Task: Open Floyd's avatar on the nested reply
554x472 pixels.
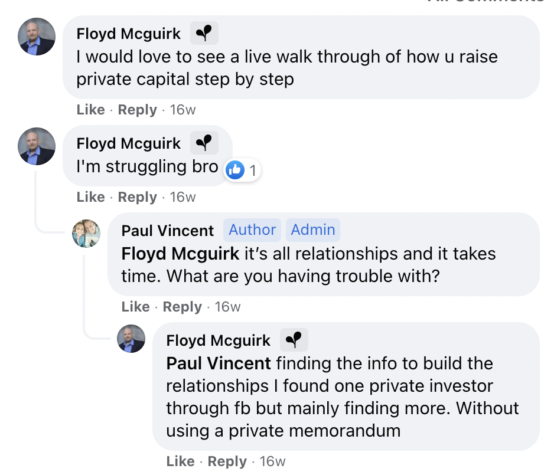Action: click(x=131, y=339)
